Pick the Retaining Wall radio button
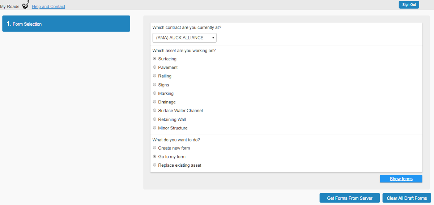 [x=155, y=119]
